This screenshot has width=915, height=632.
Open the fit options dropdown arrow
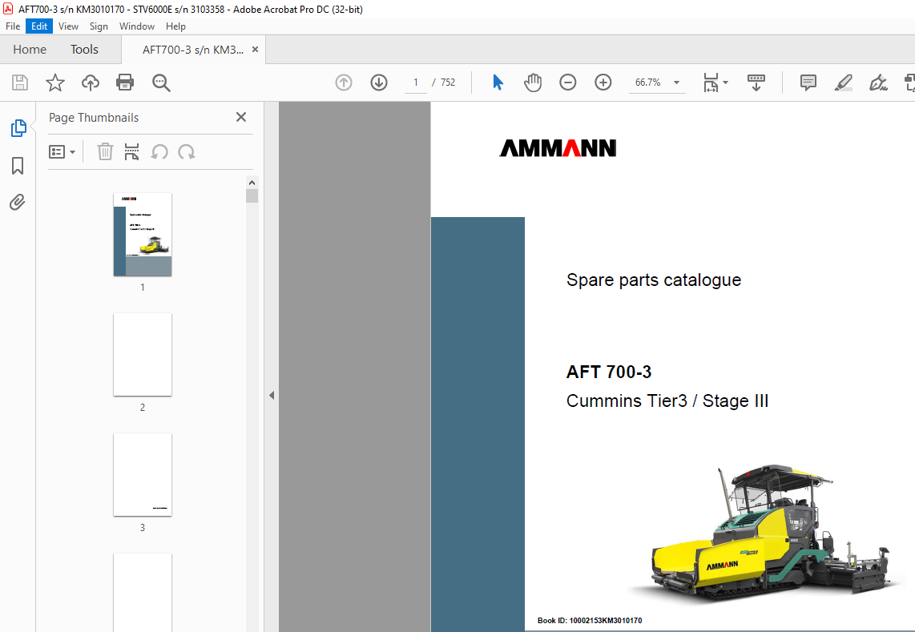[x=725, y=83]
